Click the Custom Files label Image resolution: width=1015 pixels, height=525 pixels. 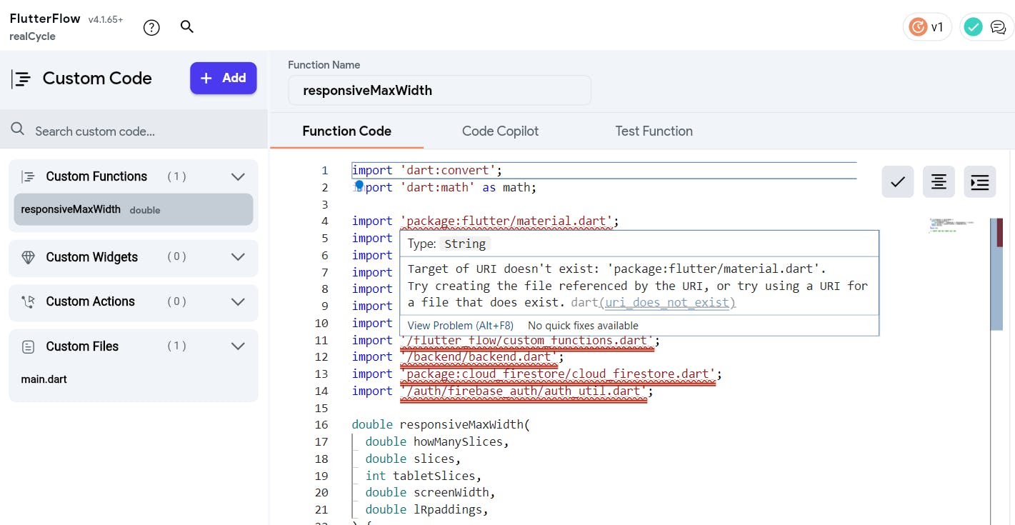click(x=82, y=346)
